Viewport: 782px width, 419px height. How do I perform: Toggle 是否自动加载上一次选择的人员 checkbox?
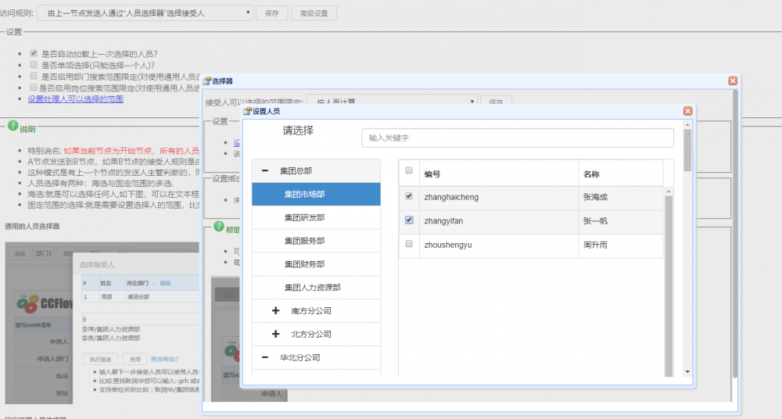click(x=34, y=54)
